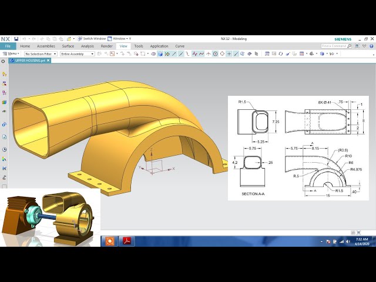Click the Redo arrow in title toolbar
376x282 pixels.
[x=34, y=39]
